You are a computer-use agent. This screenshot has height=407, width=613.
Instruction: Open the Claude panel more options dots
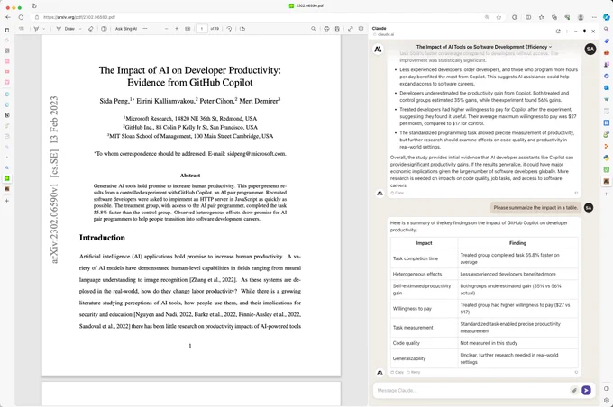pyautogui.click(x=567, y=31)
